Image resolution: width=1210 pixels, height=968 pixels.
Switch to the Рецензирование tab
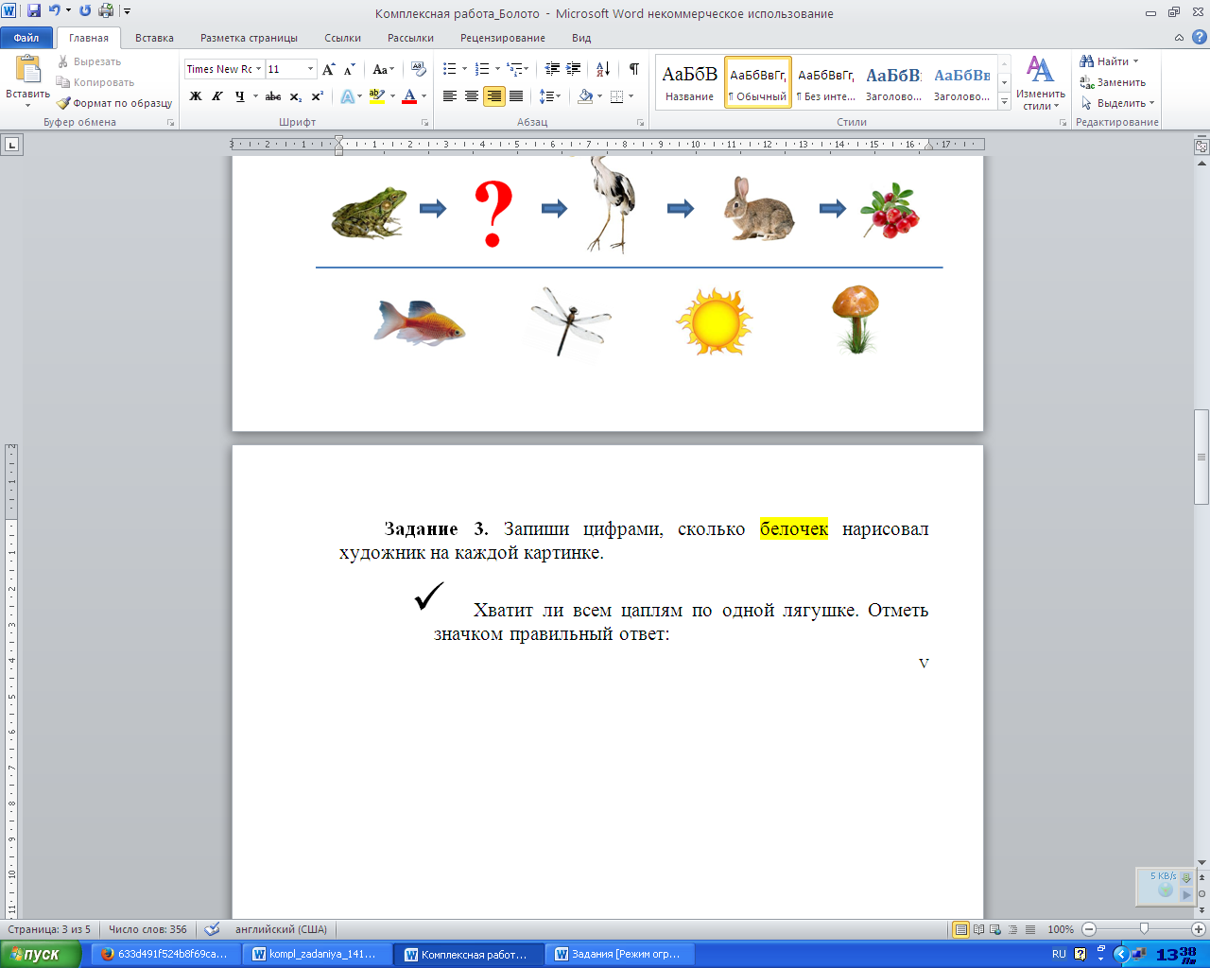502,38
